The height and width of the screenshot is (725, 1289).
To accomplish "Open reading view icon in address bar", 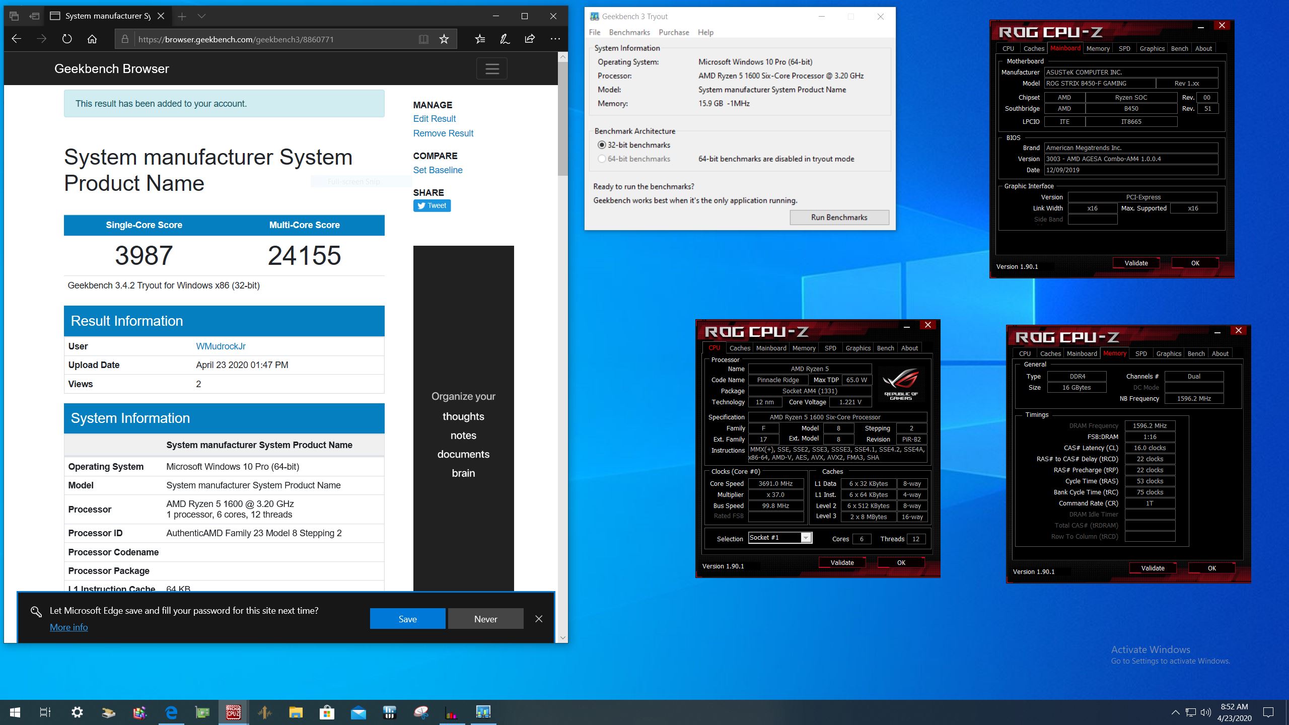I will coord(423,39).
